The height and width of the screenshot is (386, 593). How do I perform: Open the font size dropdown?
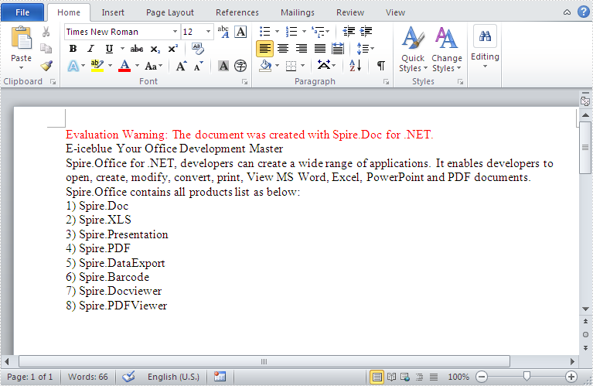[208, 32]
